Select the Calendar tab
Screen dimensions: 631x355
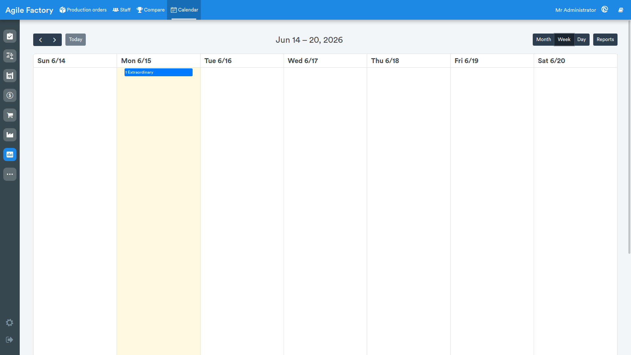tap(184, 10)
